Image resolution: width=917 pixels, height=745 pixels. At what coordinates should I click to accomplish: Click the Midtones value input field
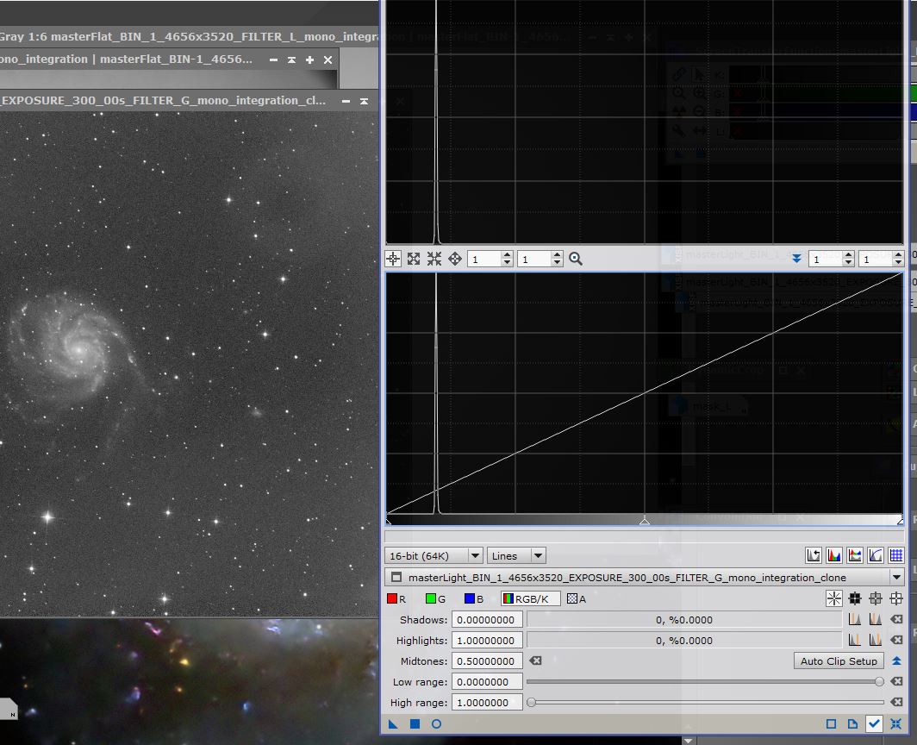487,660
